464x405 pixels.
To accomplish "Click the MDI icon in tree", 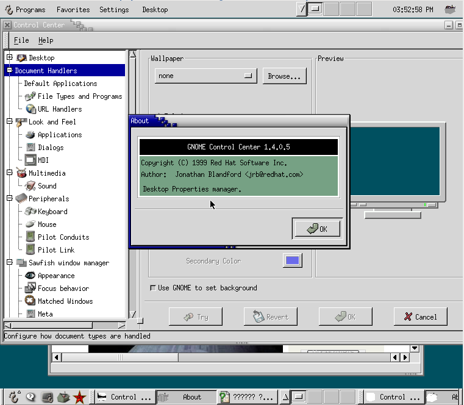I will (30, 160).
